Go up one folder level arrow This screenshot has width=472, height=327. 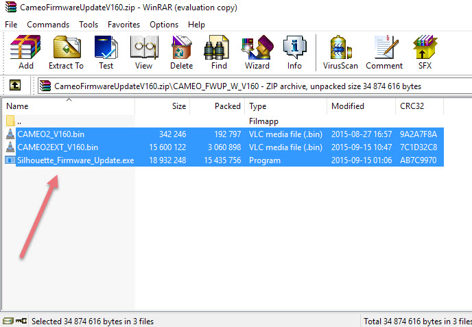tap(15, 85)
